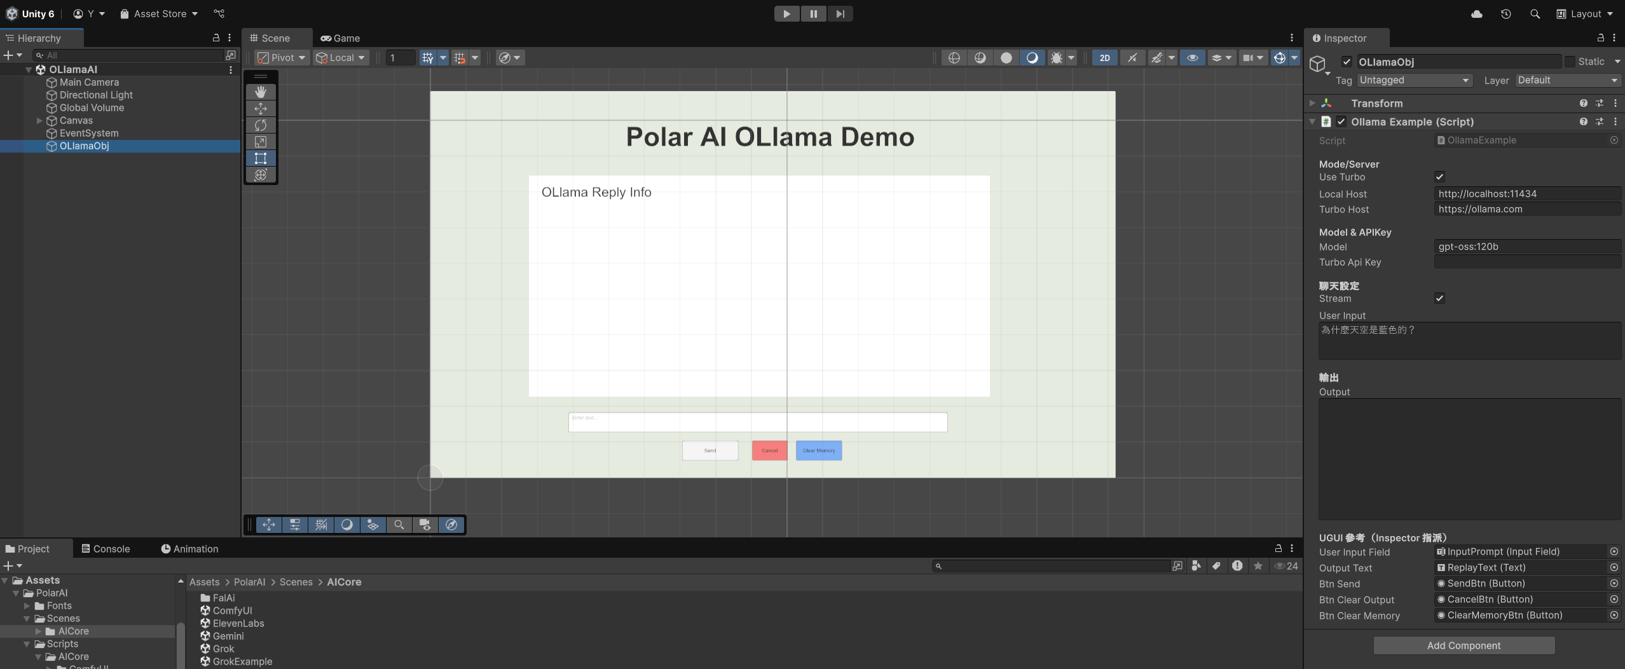Image resolution: width=1625 pixels, height=669 pixels.
Task: Open the Layout dropdown
Action: point(1585,14)
